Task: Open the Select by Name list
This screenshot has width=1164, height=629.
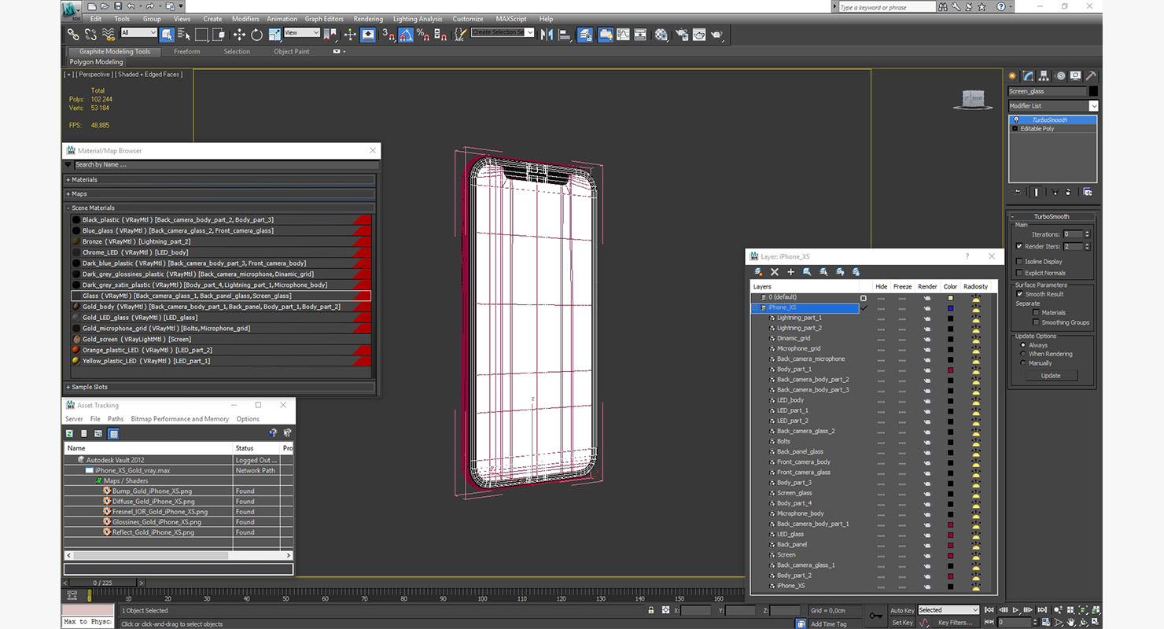Action: [184, 35]
